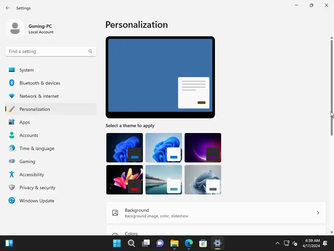Click the Background picture icon
The height and width of the screenshot is (251, 334).
pyautogui.click(x=115, y=213)
